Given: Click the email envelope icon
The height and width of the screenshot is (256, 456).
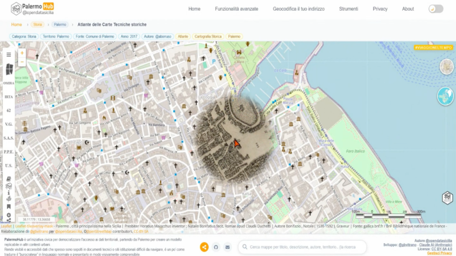Looking at the screenshot, I should click(228, 247).
